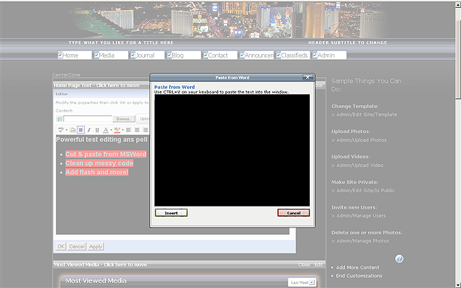The width and height of the screenshot is (461, 288).
Task: Apply underline using the editor toolbar
Action: [x=97, y=130]
